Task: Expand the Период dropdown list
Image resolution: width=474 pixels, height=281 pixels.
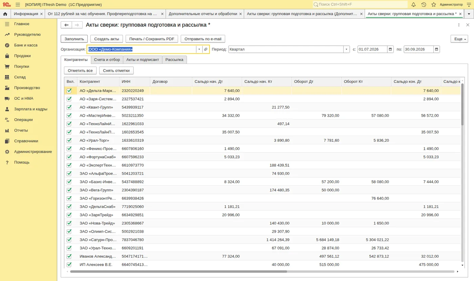Action: [346, 49]
